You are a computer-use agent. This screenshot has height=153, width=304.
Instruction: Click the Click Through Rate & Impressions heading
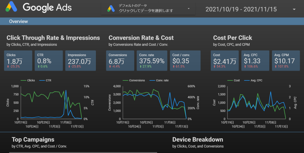point(53,38)
